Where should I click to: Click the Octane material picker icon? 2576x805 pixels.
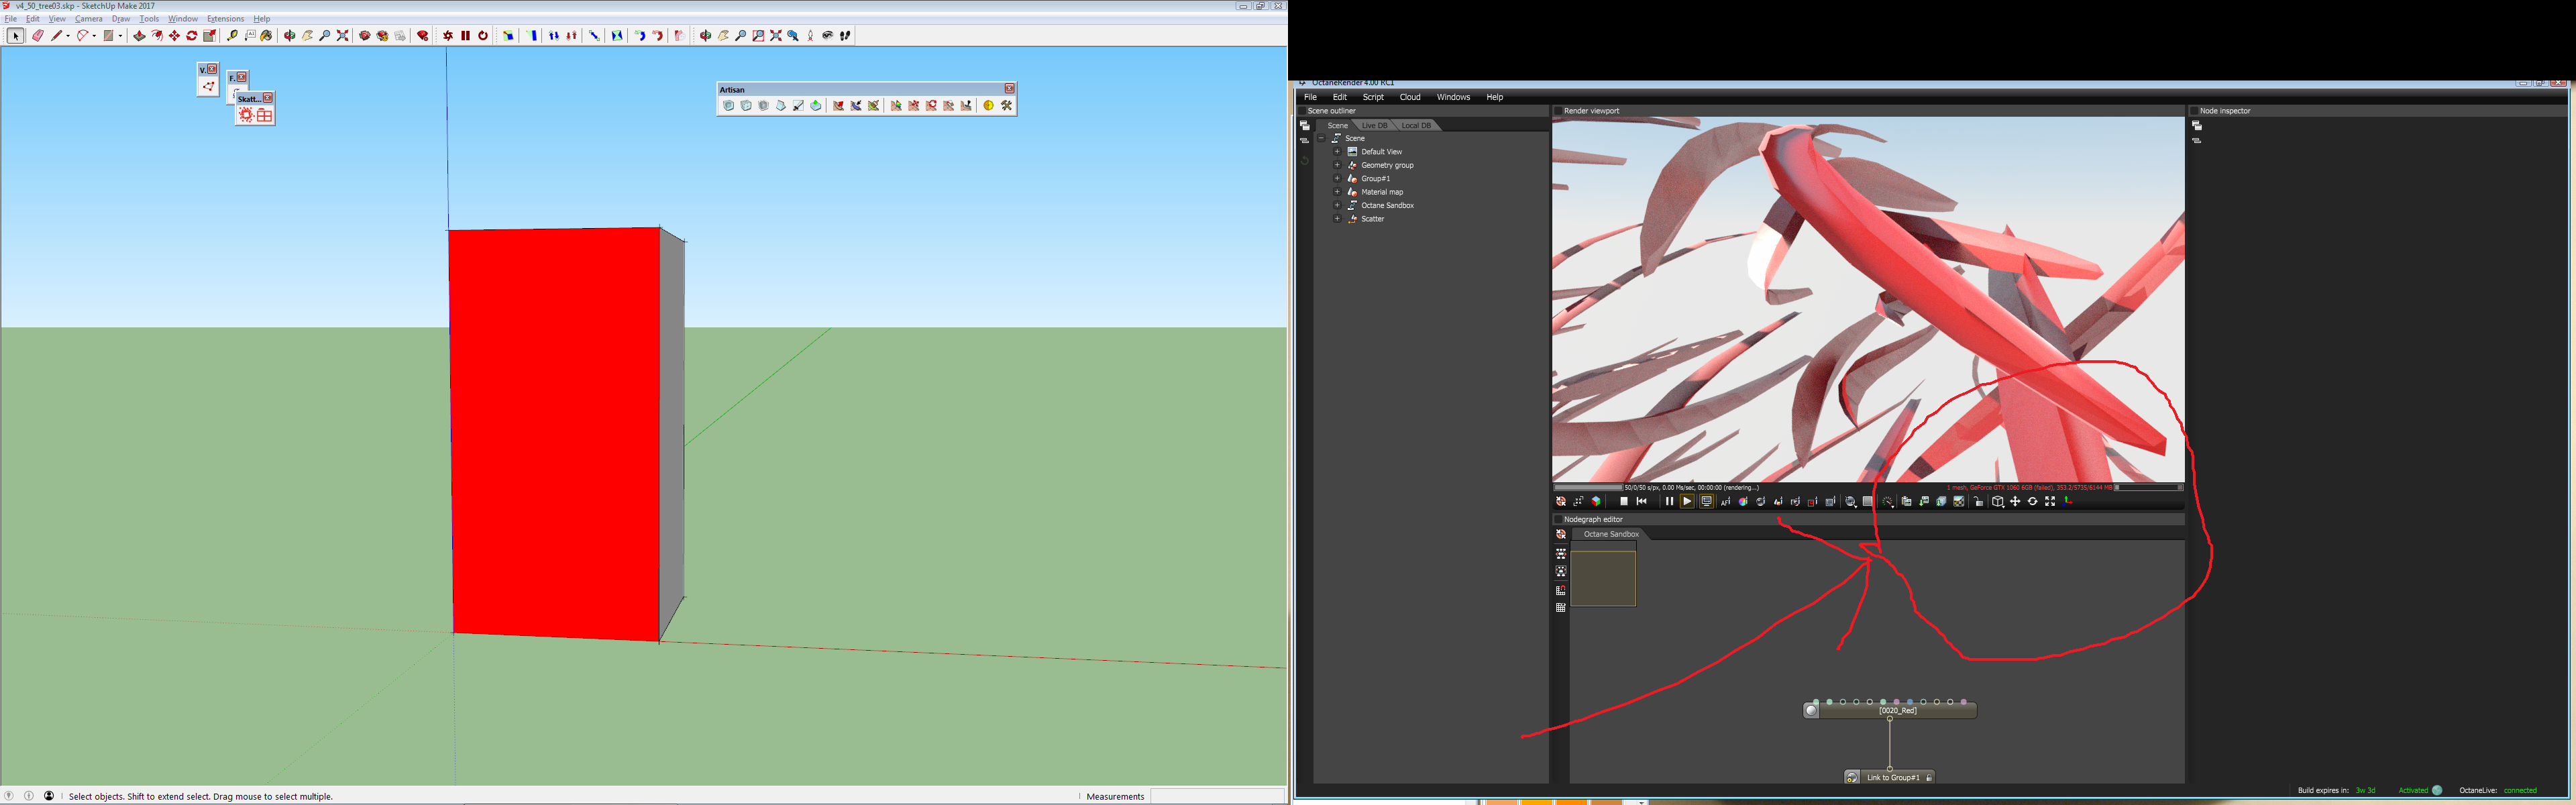[1760, 501]
